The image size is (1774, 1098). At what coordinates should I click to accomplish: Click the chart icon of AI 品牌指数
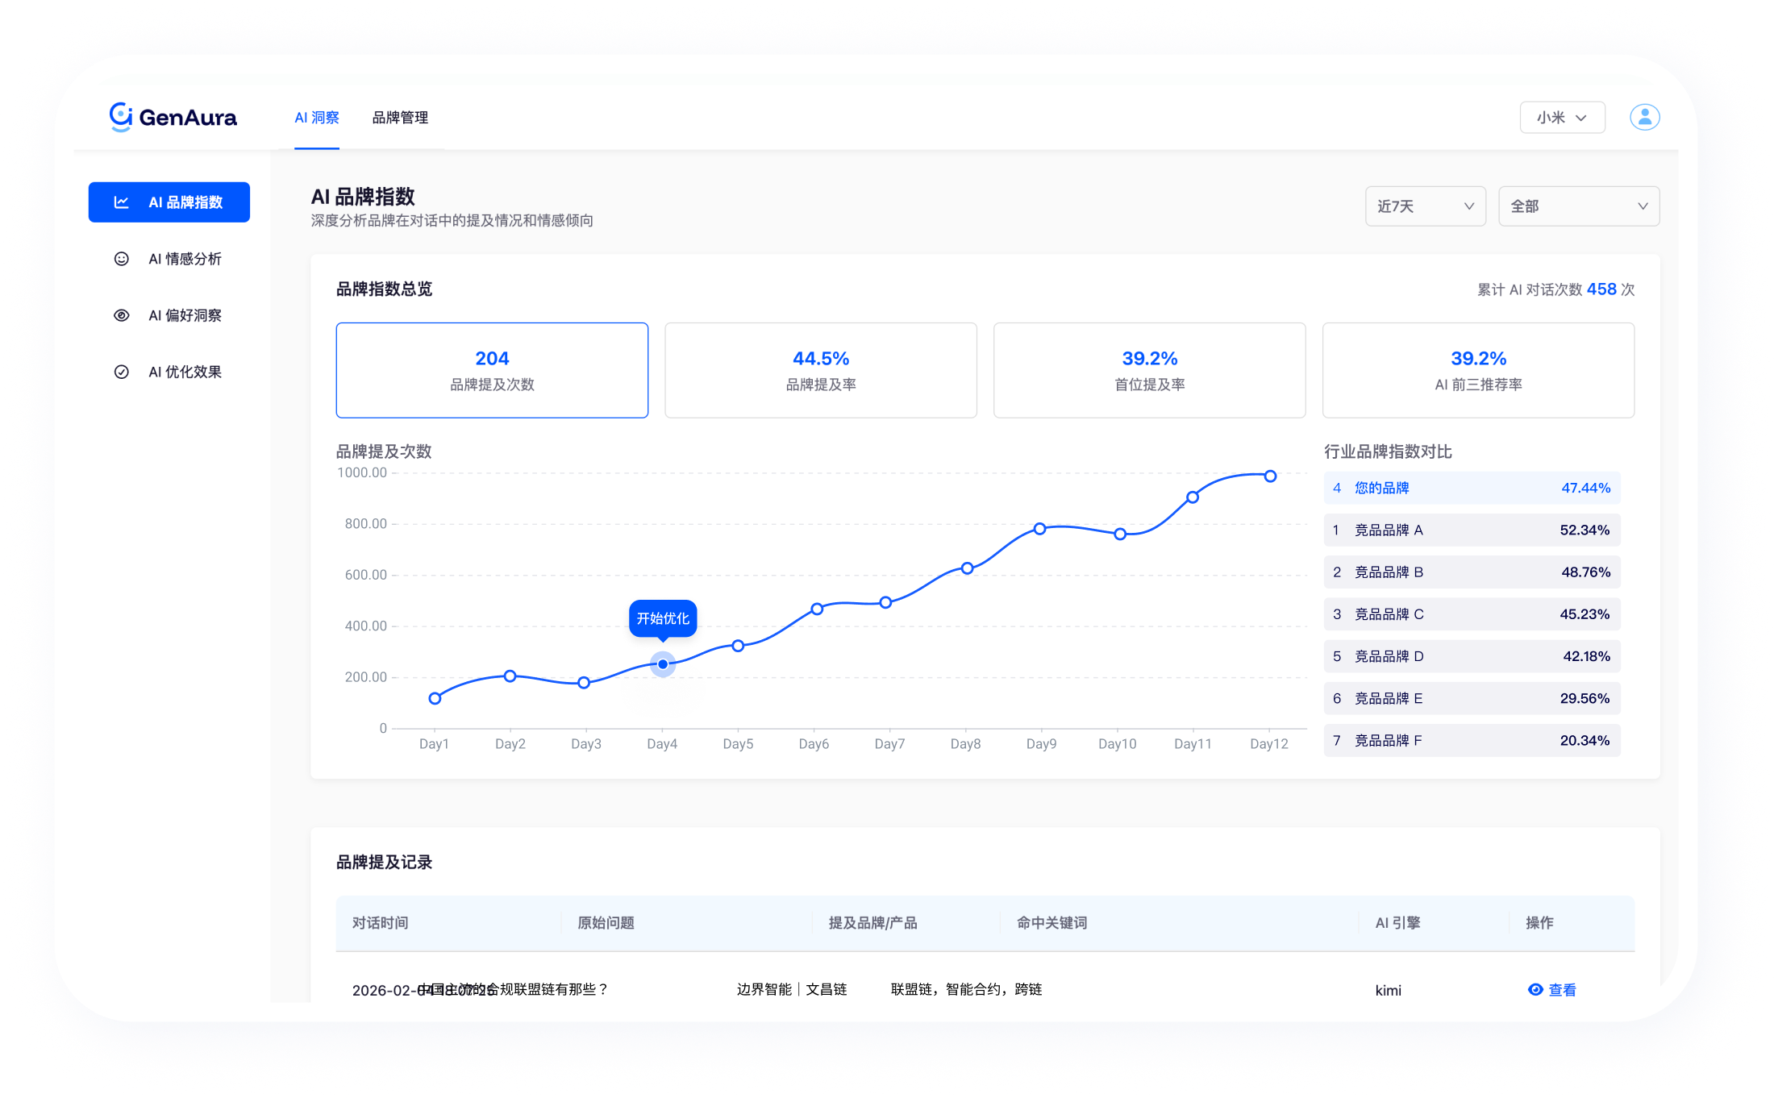click(x=122, y=202)
